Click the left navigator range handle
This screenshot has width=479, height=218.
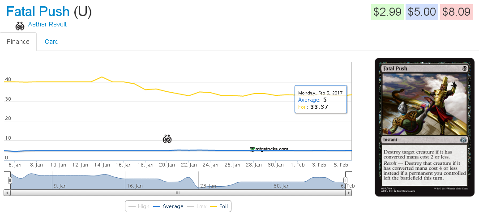(10, 180)
